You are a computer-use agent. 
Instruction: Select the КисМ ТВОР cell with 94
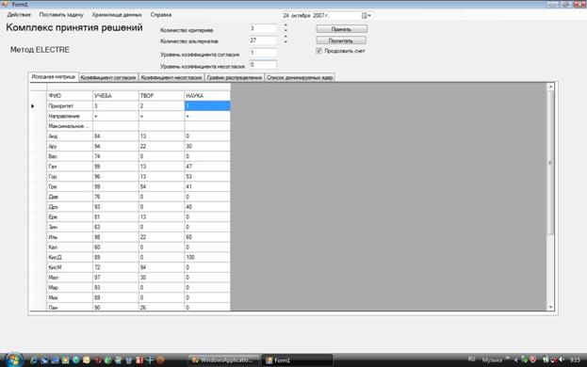[x=161, y=267]
